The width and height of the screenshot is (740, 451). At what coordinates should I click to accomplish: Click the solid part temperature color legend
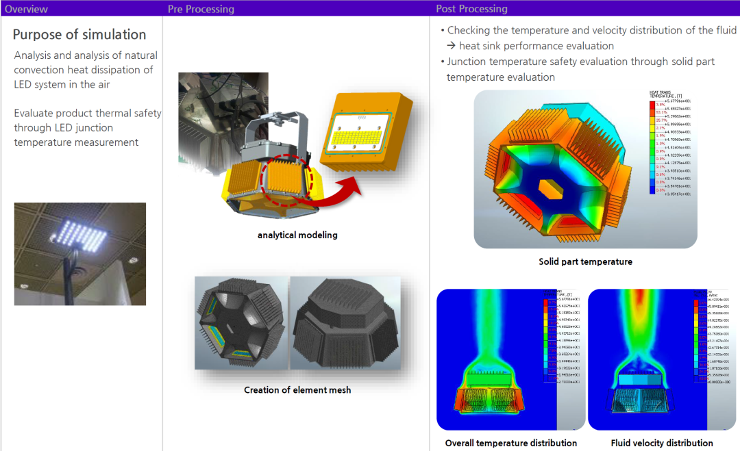point(668,142)
